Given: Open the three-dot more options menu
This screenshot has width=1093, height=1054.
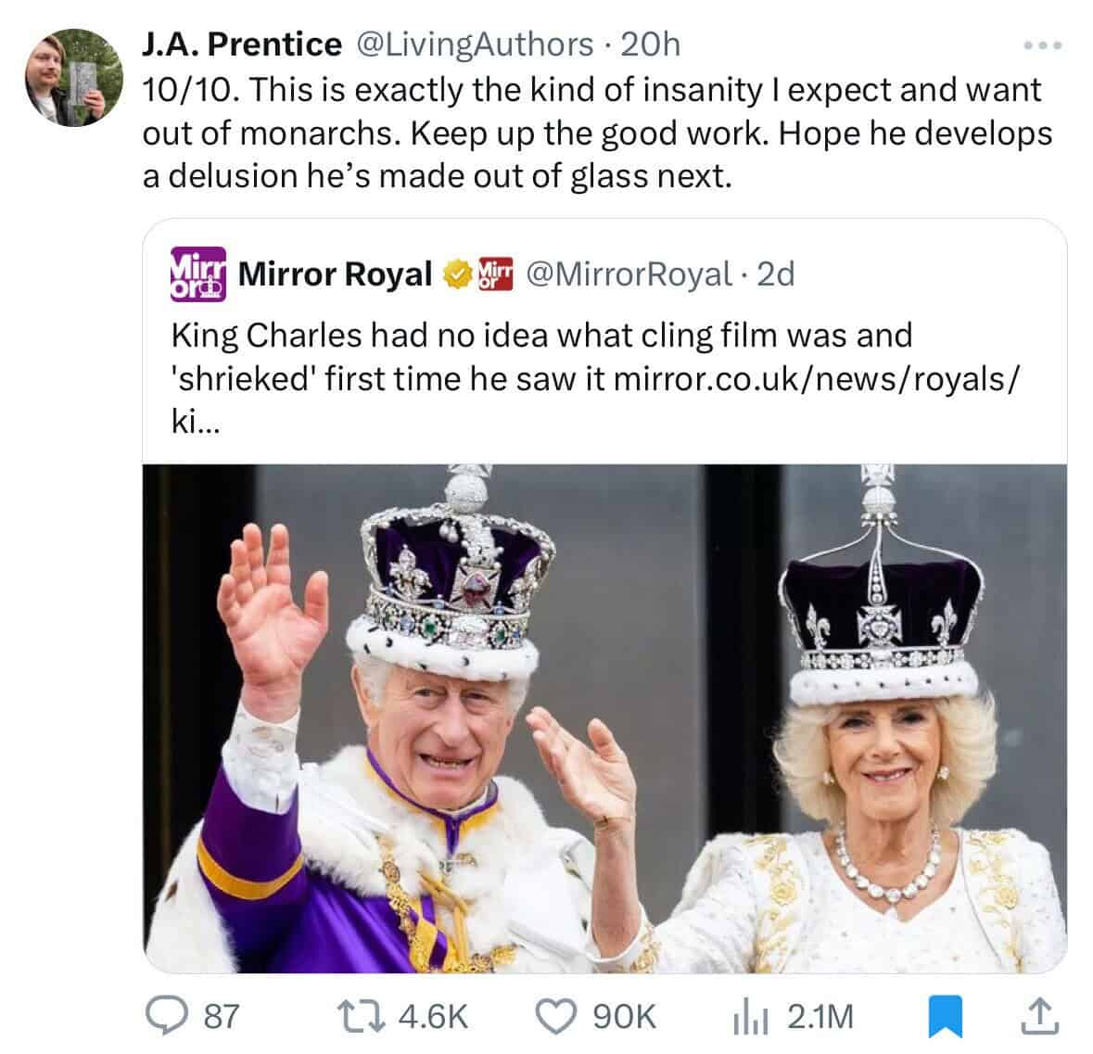Looking at the screenshot, I should (x=1043, y=44).
